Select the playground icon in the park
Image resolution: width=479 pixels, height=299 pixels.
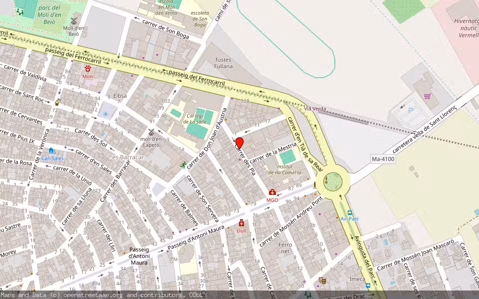[x=20, y=12]
